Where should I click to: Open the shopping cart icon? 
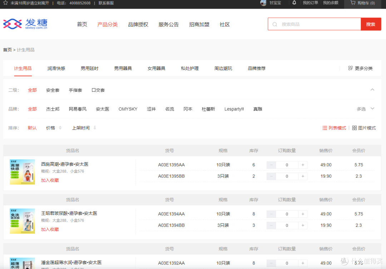[x=353, y=3]
